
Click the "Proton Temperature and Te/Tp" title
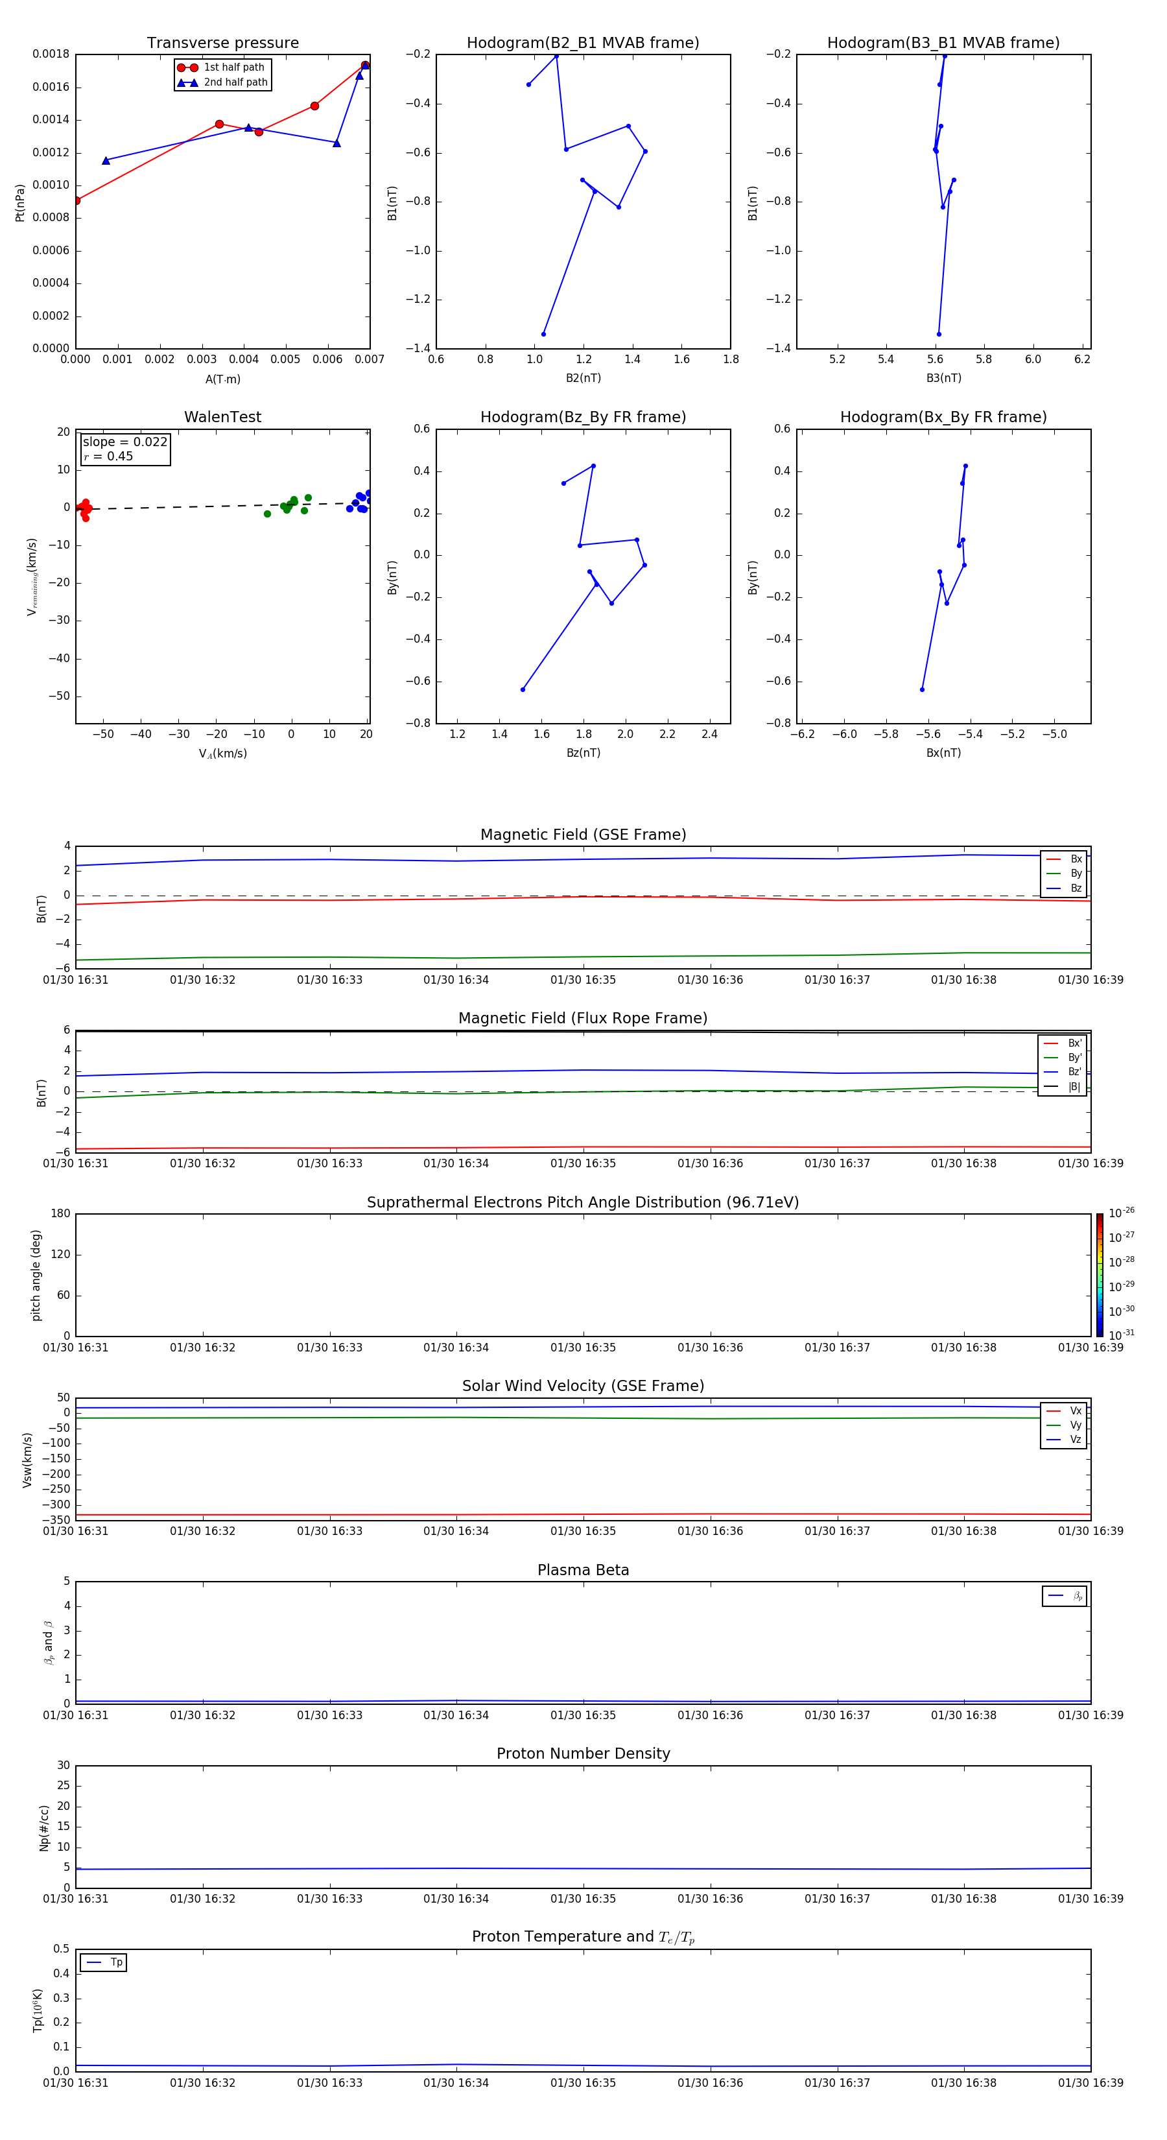pos(583,1936)
